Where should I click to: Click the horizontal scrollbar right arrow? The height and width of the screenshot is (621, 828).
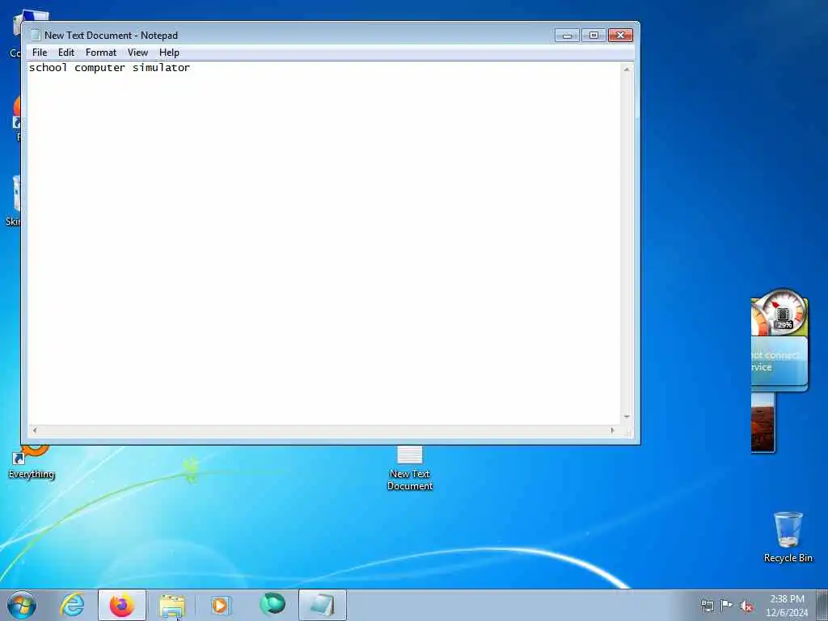click(x=613, y=430)
